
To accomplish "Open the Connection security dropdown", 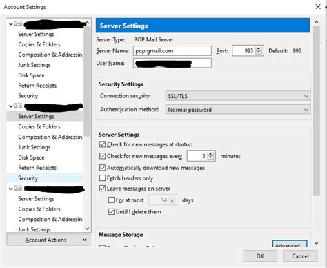I will pos(237,96).
